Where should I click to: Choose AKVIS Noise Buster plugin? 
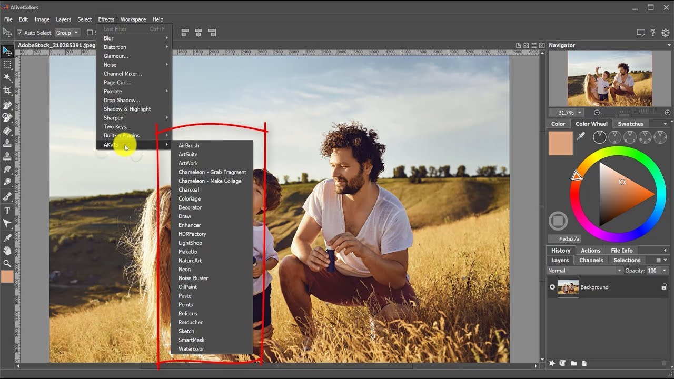[x=212, y=278]
